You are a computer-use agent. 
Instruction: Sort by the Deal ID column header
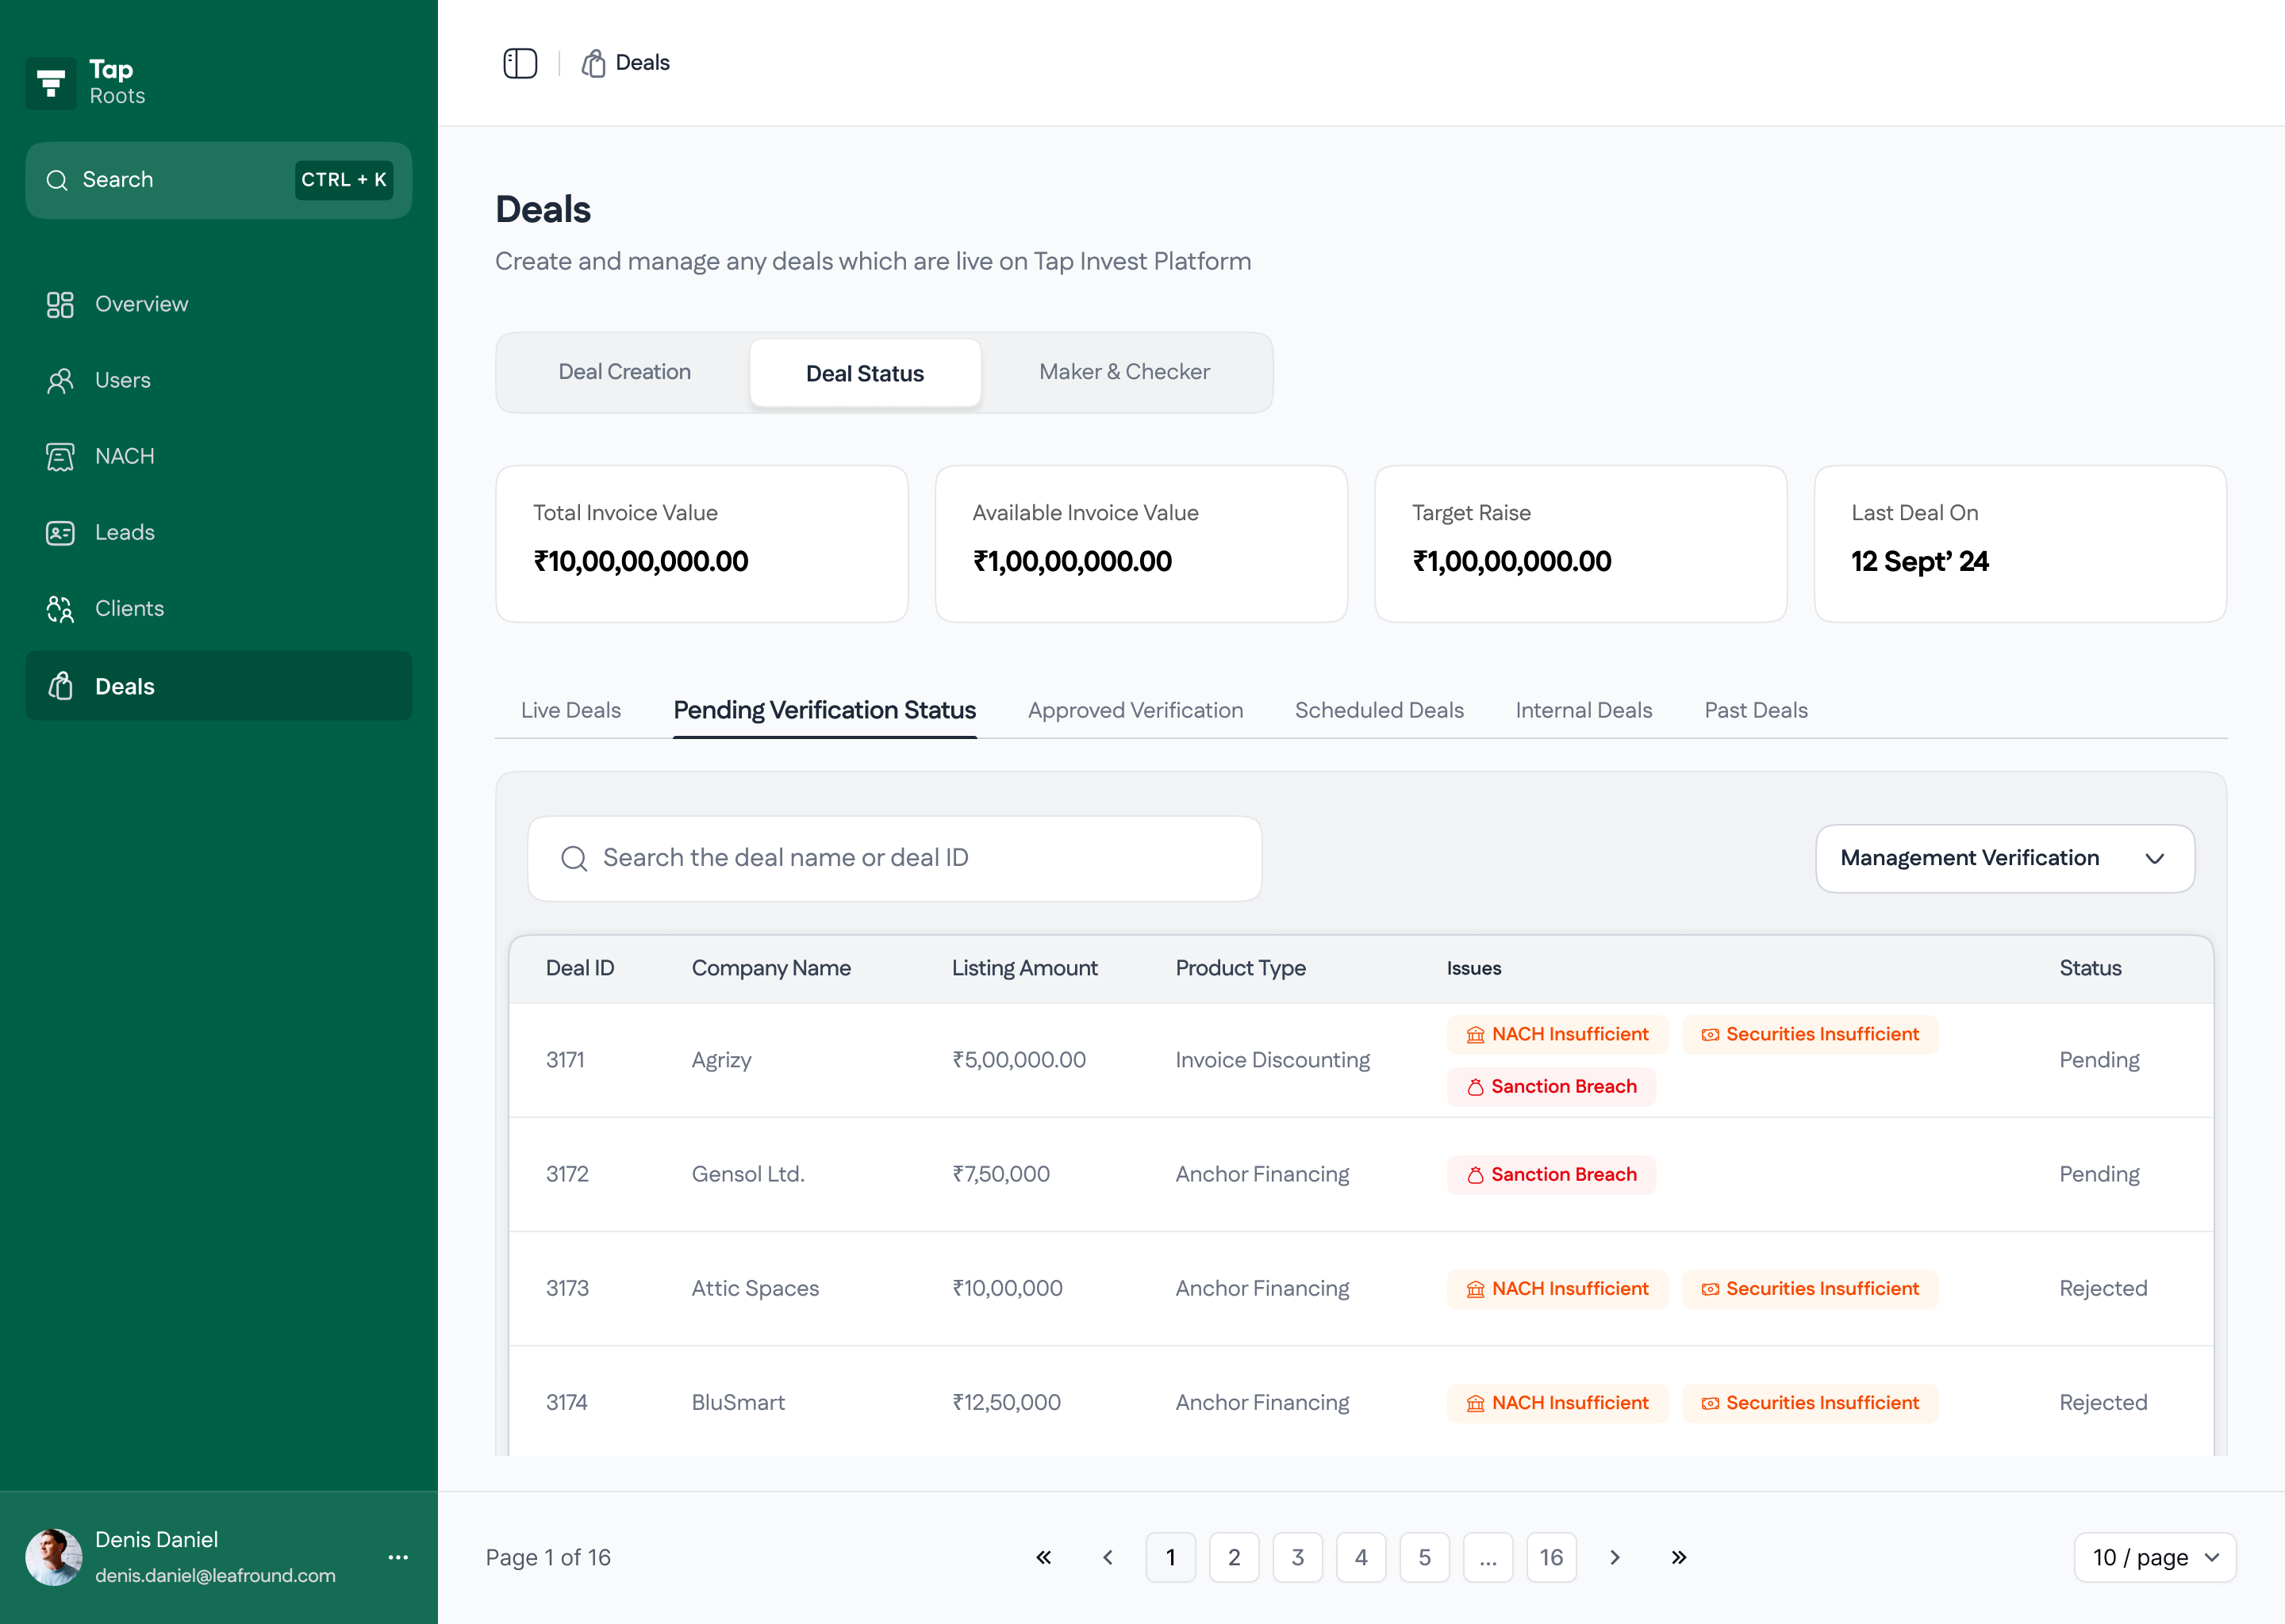pos(580,968)
